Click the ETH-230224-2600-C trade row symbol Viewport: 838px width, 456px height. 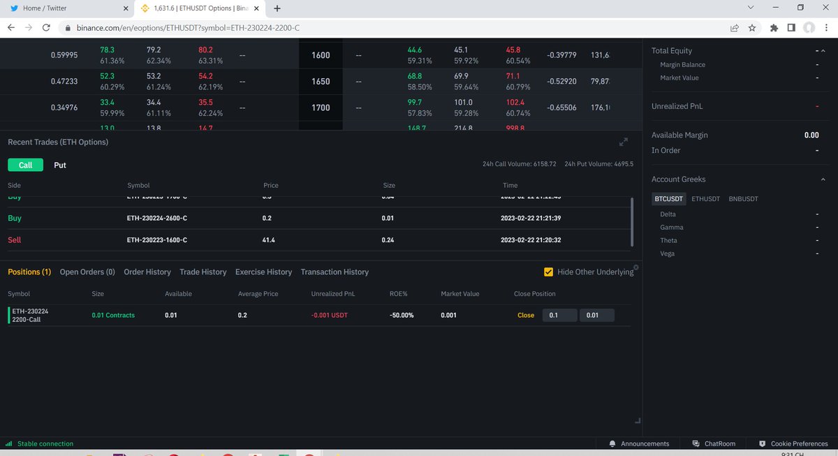click(x=157, y=219)
